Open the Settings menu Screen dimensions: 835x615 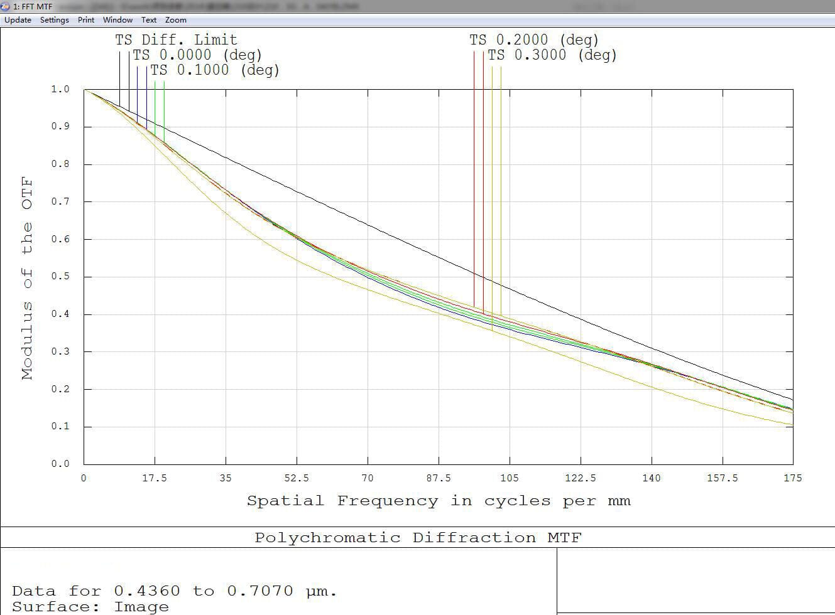(55, 20)
